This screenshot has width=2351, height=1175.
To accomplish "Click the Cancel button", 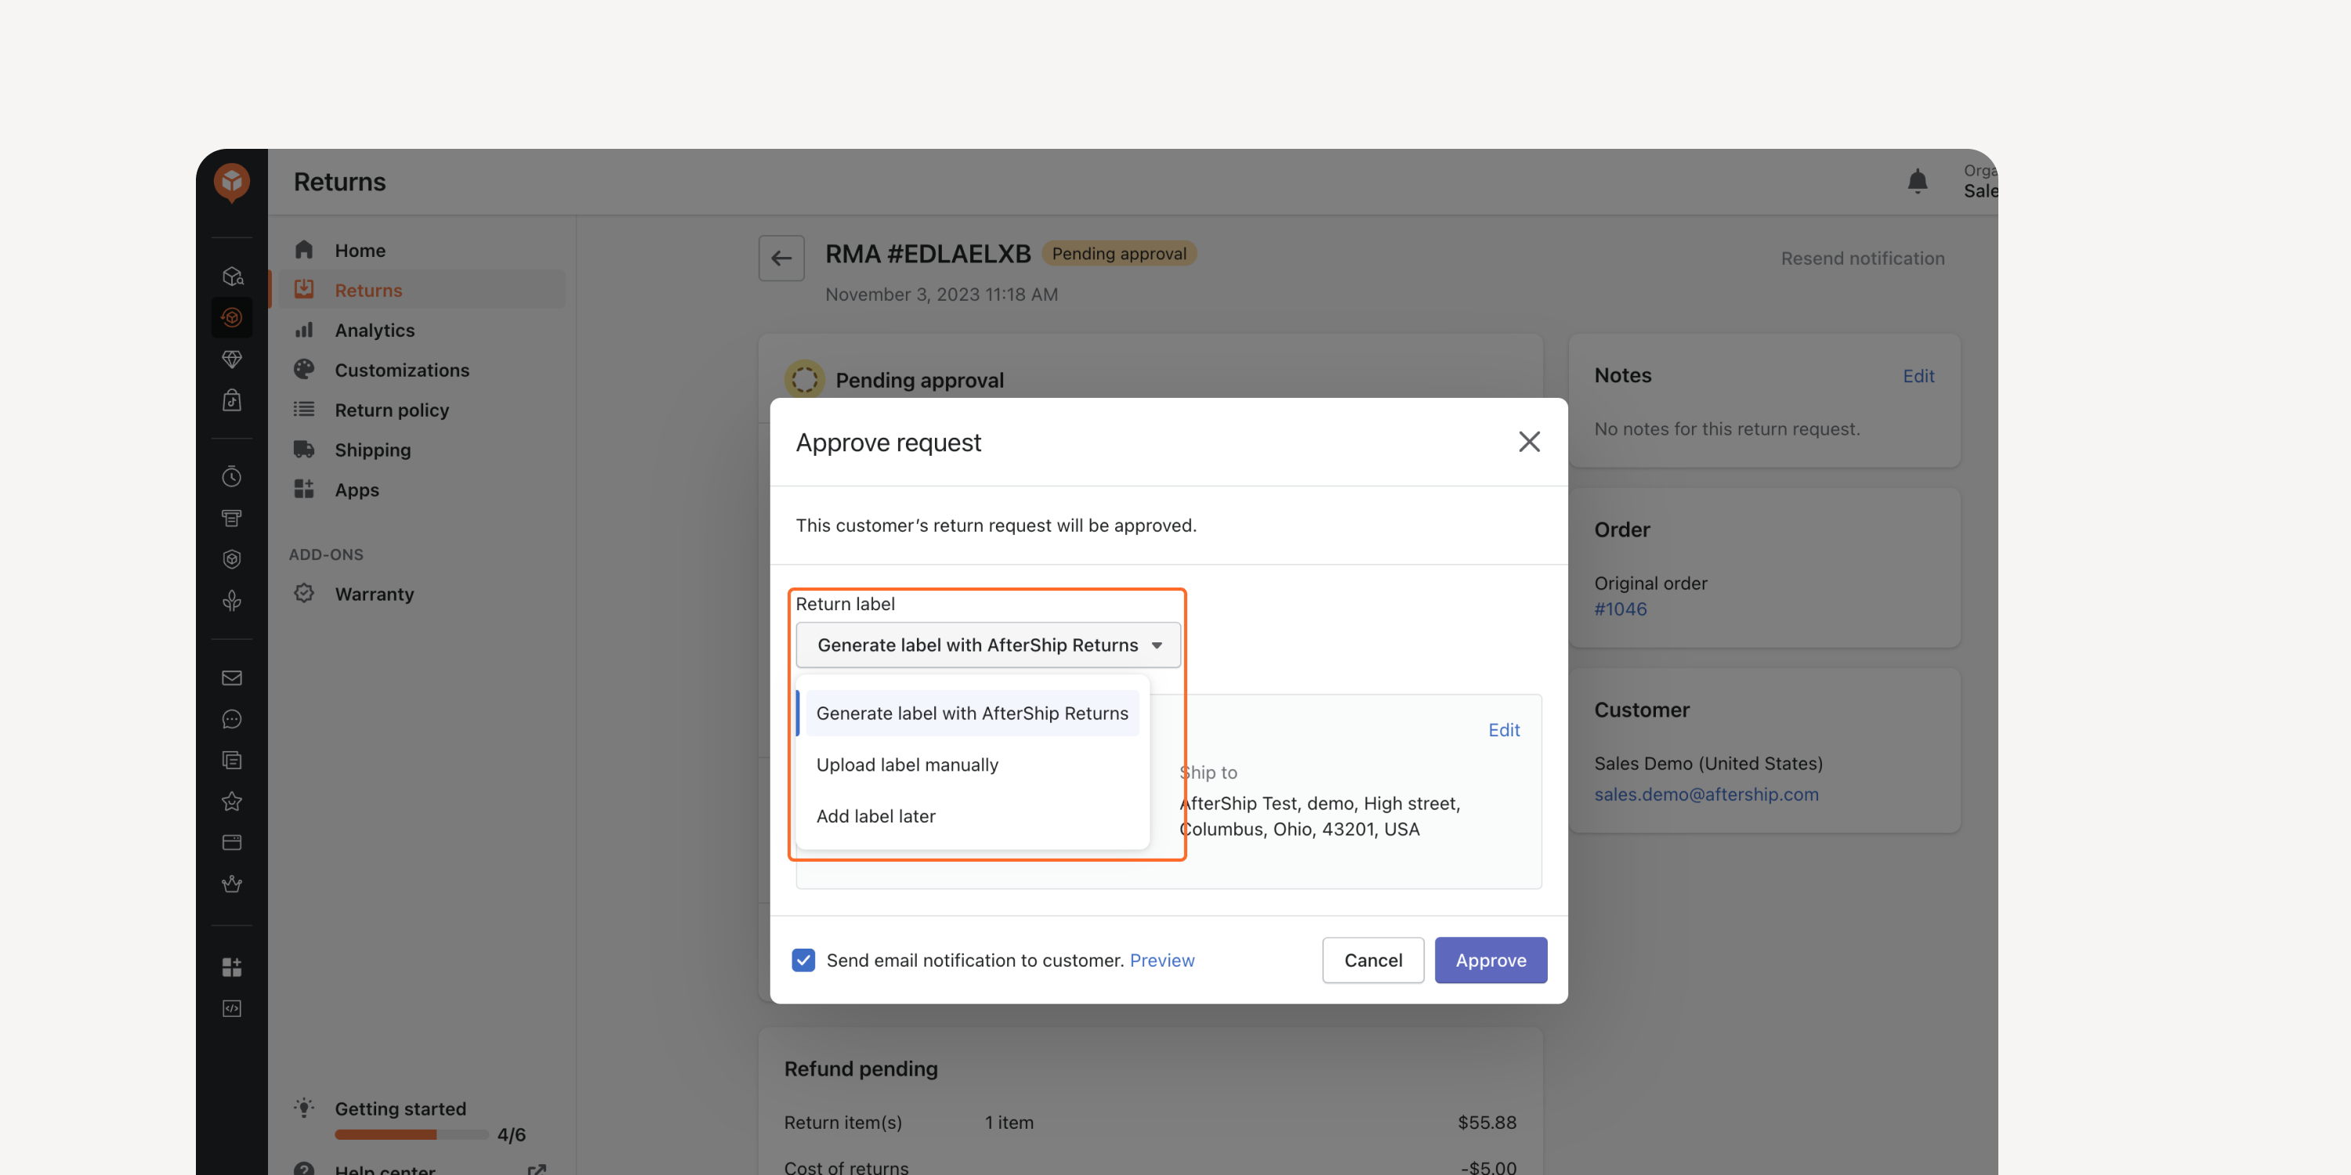I will (x=1373, y=960).
